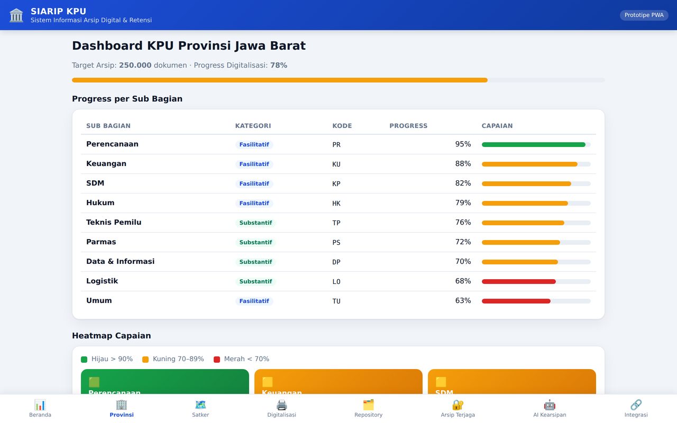677x423 pixels.
Task: Click the CAPAIAN column header
Action: (497, 126)
